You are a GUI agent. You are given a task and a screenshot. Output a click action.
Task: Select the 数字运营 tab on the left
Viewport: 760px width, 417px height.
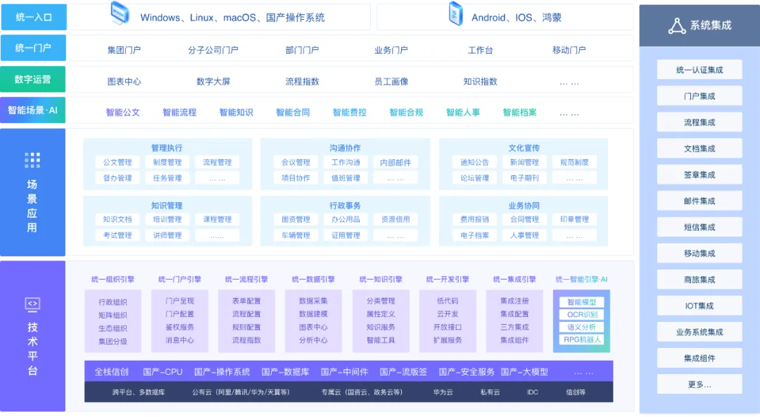click(x=33, y=80)
